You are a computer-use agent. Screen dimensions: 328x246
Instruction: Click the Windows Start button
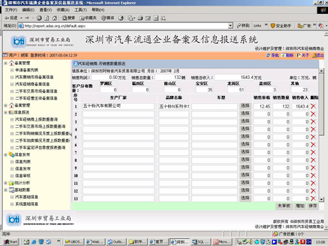[10, 241]
